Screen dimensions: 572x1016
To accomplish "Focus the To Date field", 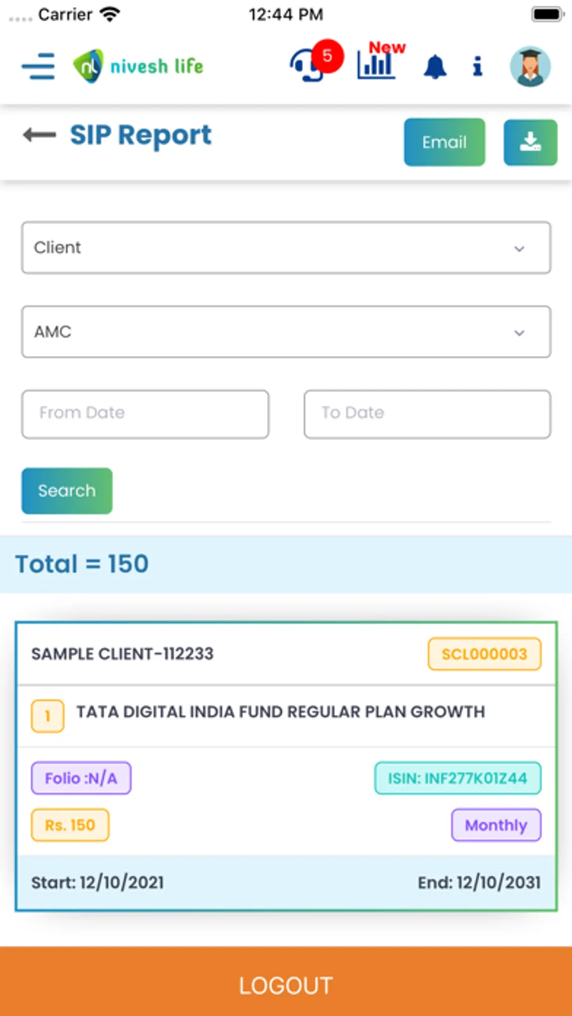I will [x=427, y=414].
